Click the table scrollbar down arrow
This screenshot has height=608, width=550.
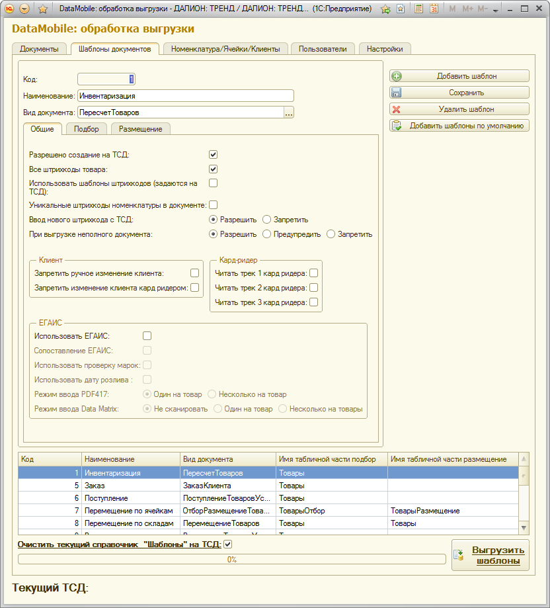point(524,528)
